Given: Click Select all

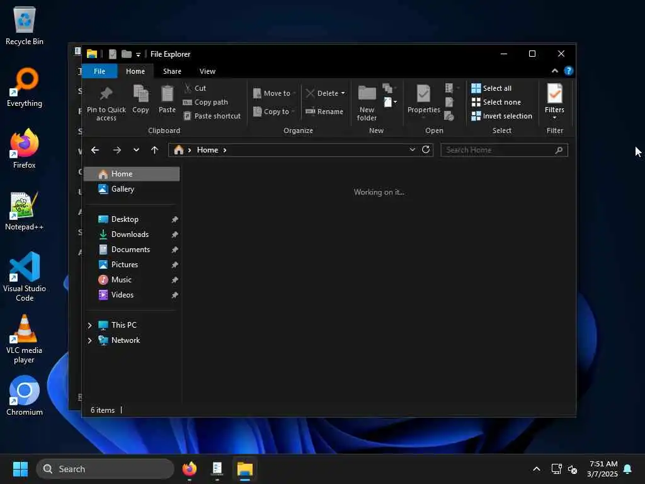Looking at the screenshot, I should tap(491, 88).
